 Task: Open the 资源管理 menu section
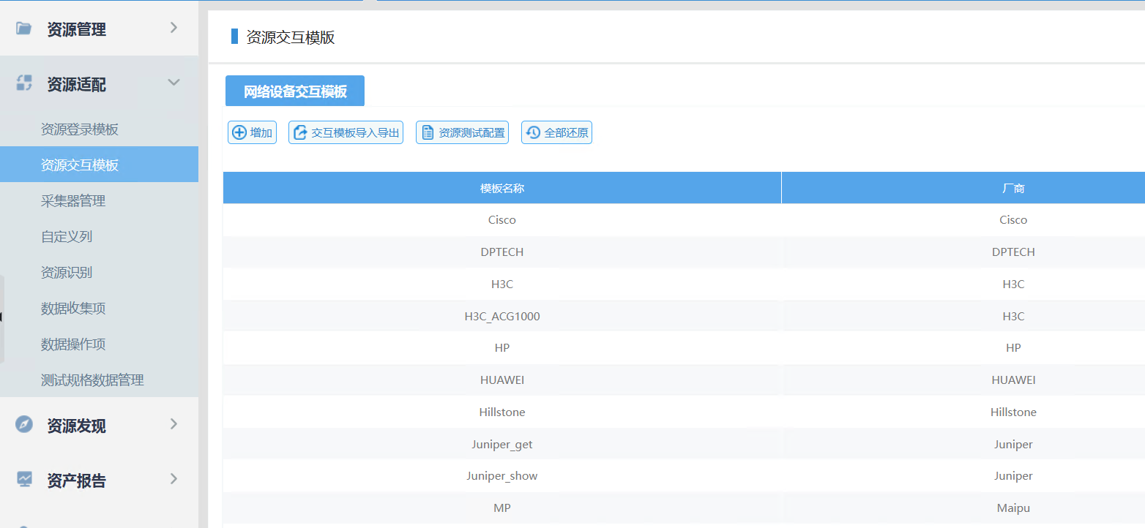(99, 29)
